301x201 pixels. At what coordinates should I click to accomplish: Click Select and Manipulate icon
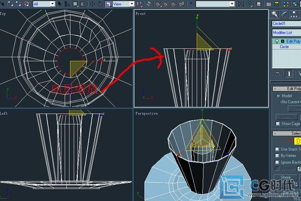click(x=149, y=4)
